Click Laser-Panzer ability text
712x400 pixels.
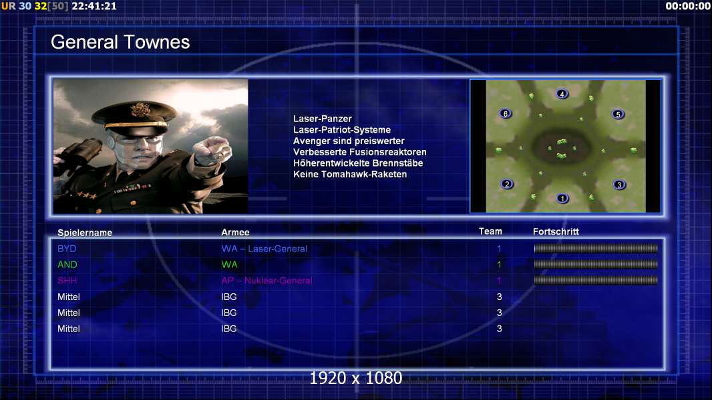click(x=323, y=119)
